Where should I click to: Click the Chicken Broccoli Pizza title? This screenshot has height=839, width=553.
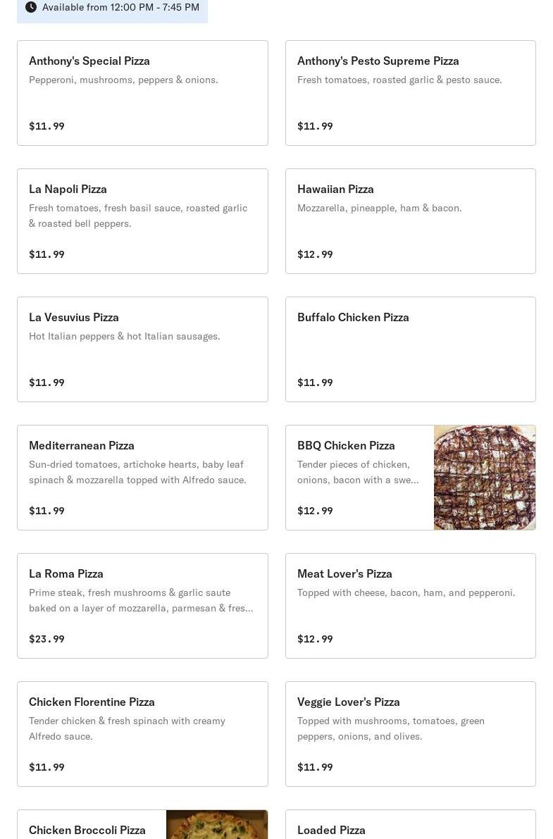pos(87,830)
